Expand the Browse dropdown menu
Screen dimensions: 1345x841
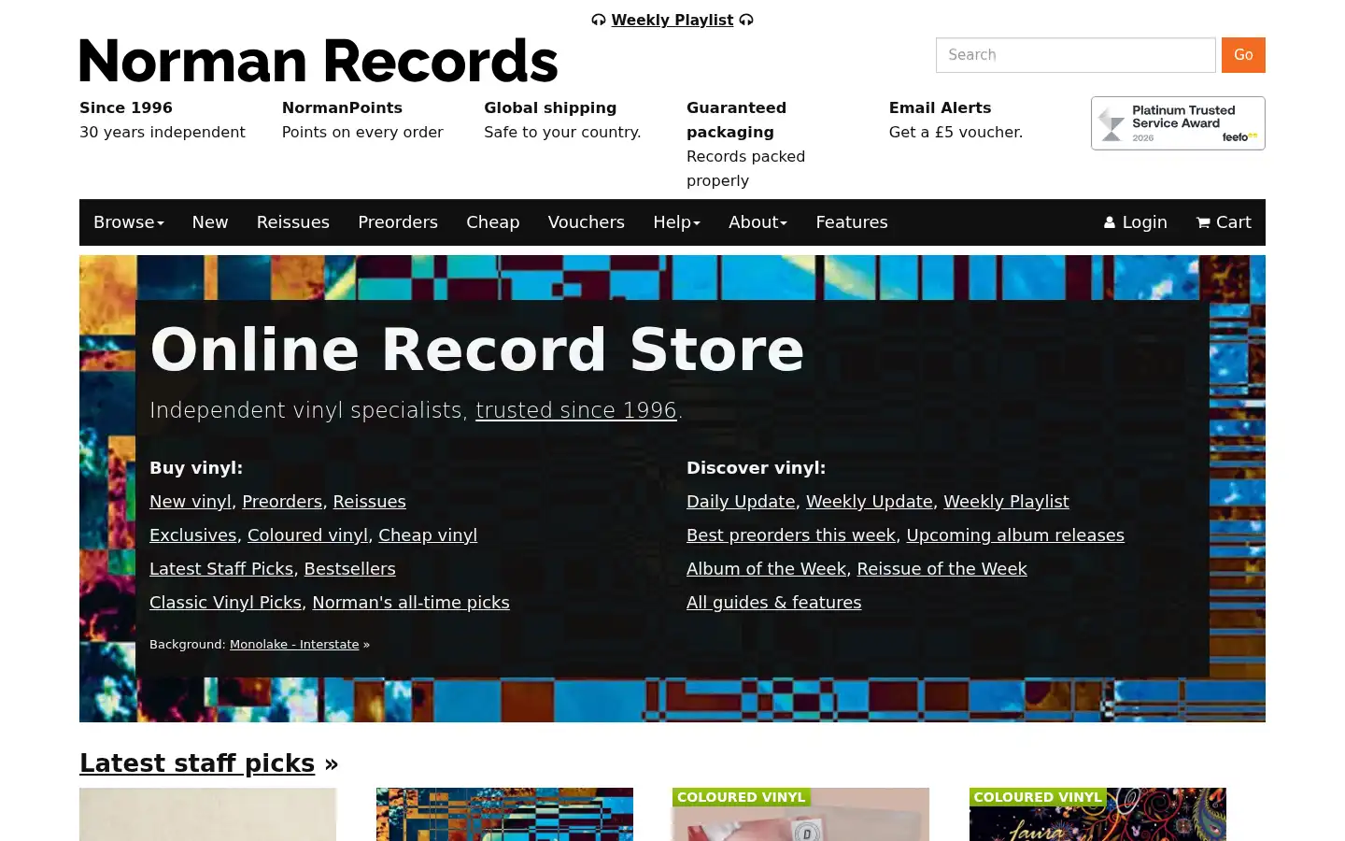[x=129, y=222]
